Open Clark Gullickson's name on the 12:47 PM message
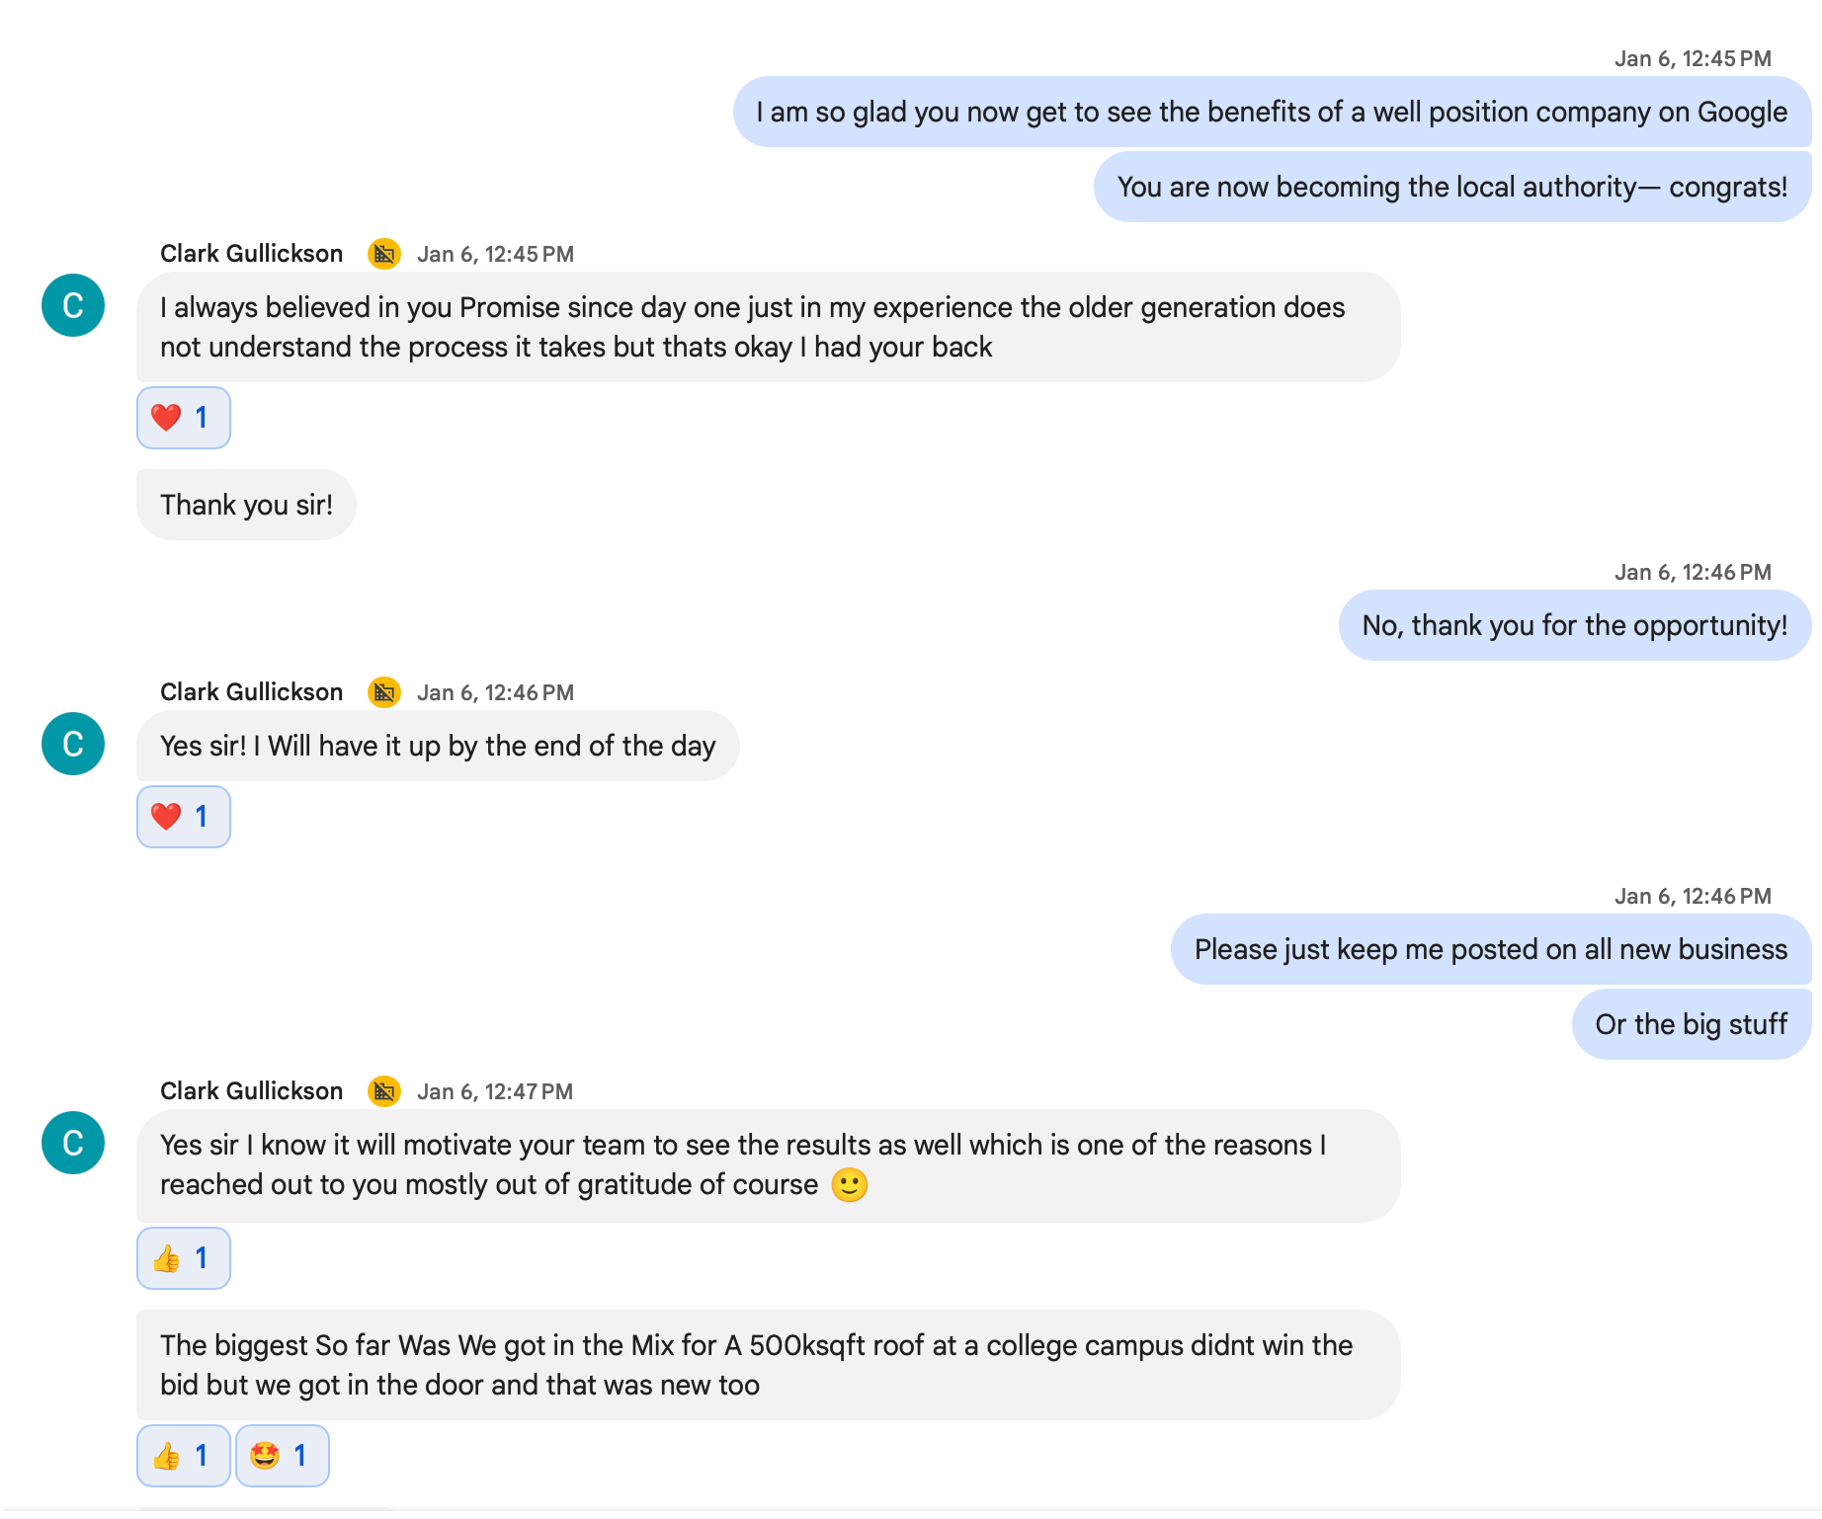 (x=251, y=1091)
